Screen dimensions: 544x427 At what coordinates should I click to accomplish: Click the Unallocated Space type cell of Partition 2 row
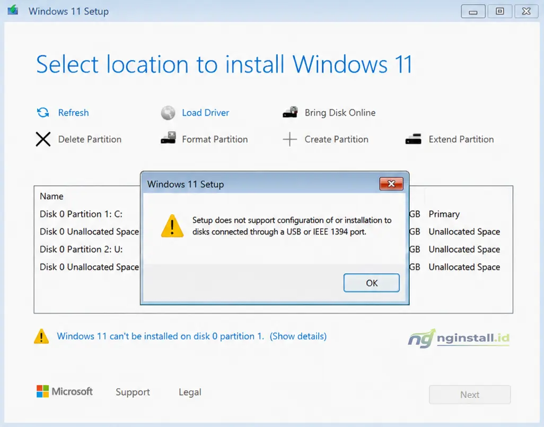[x=464, y=249]
